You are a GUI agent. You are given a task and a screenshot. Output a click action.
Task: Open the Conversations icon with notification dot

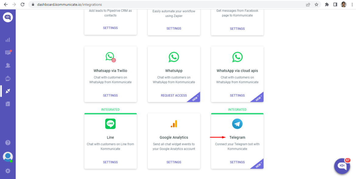tap(8, 52)
